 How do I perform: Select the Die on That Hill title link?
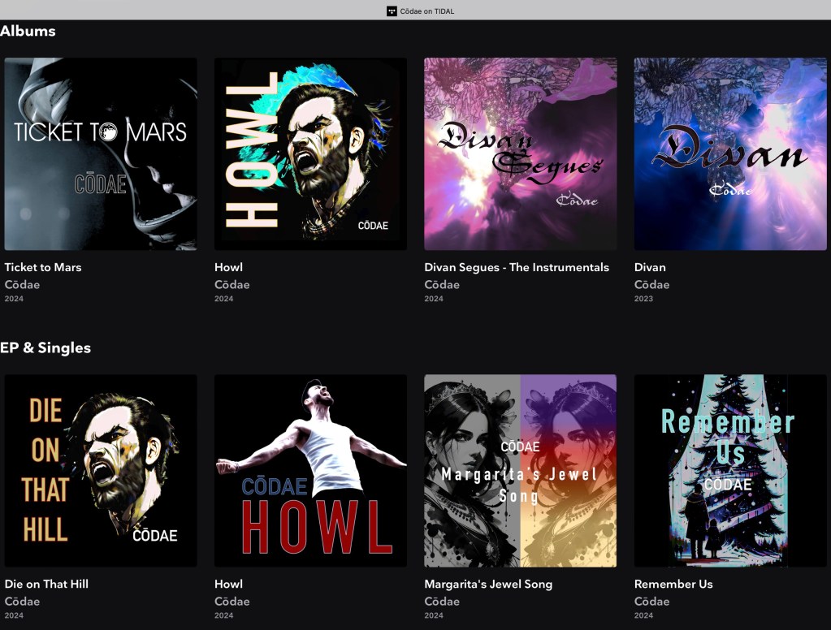[x=46, y=584]
